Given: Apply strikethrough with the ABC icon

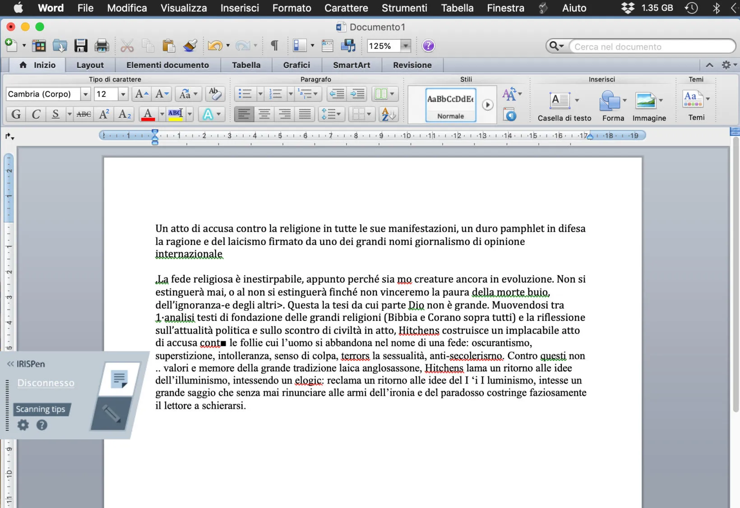Looking at the screenshot, I should (x=83, y=114).
